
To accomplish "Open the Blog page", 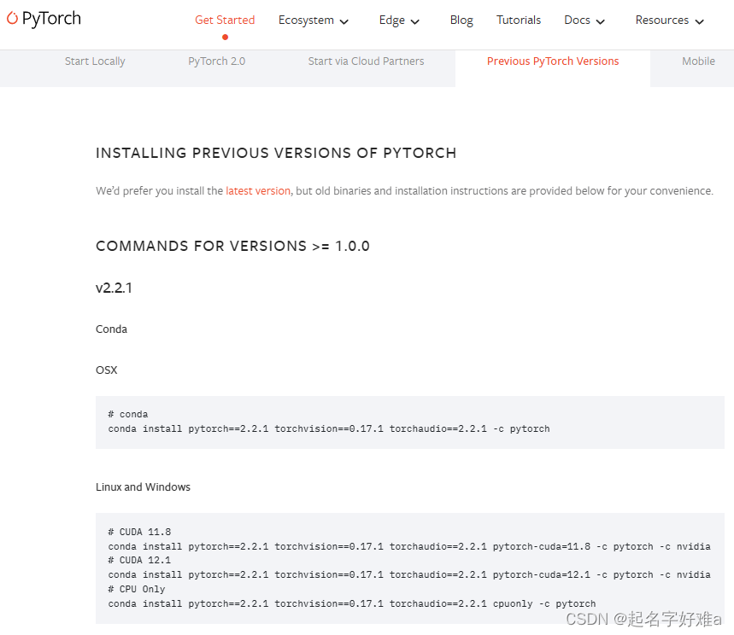I will [x=461, y=20].
